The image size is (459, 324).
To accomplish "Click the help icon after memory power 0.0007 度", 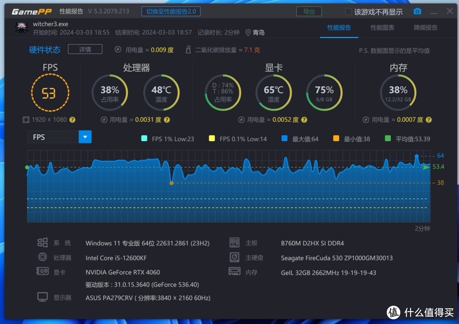I will point(428,120).
